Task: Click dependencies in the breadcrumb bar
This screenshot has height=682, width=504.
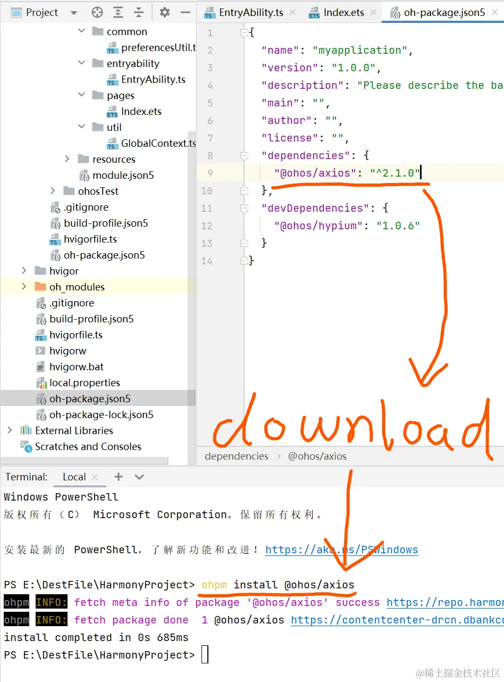Action: (237, 456)
